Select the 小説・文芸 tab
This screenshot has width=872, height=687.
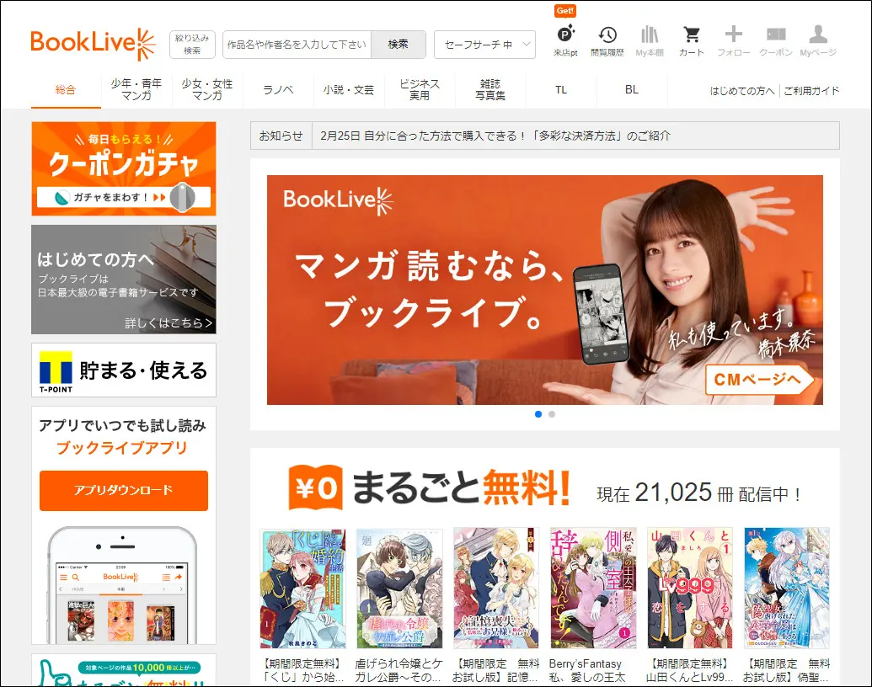pos(349,89)
